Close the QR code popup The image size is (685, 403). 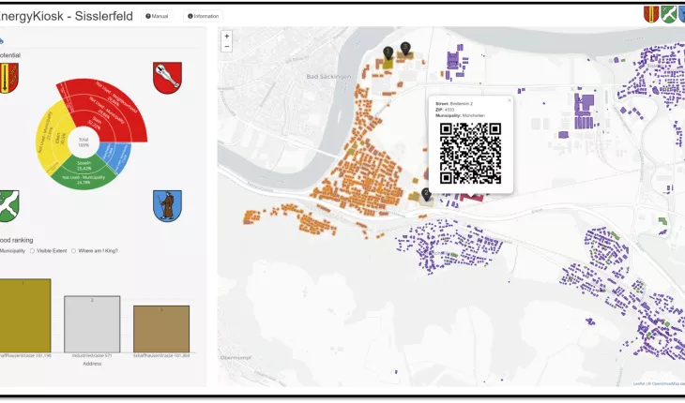pos(509,100)
